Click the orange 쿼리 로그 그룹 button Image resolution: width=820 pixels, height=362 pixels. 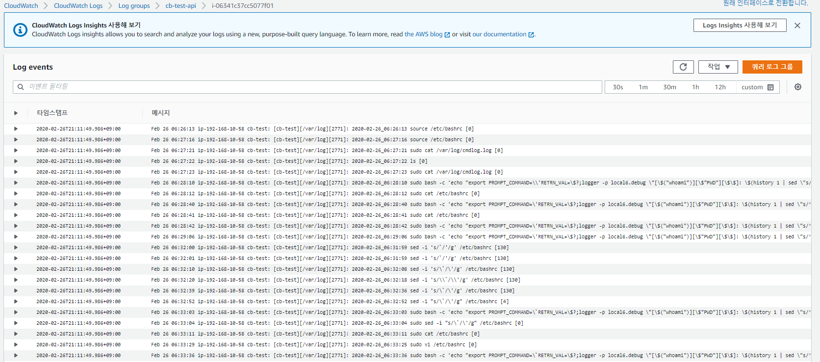pyautogui.click(x=772, y=67)
